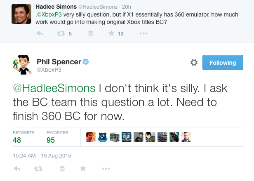Screen dimensions: 254x181
Task: Open the @XboxP3 mention in Hadlee's tweet
Action: [x=49, y=14]
